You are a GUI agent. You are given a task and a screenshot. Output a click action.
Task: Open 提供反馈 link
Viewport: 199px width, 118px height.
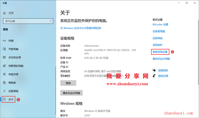click(163, 76)
